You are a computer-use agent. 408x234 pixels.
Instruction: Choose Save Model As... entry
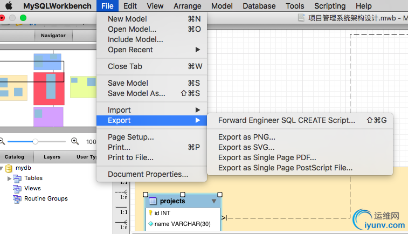click(x=151, y=93)
